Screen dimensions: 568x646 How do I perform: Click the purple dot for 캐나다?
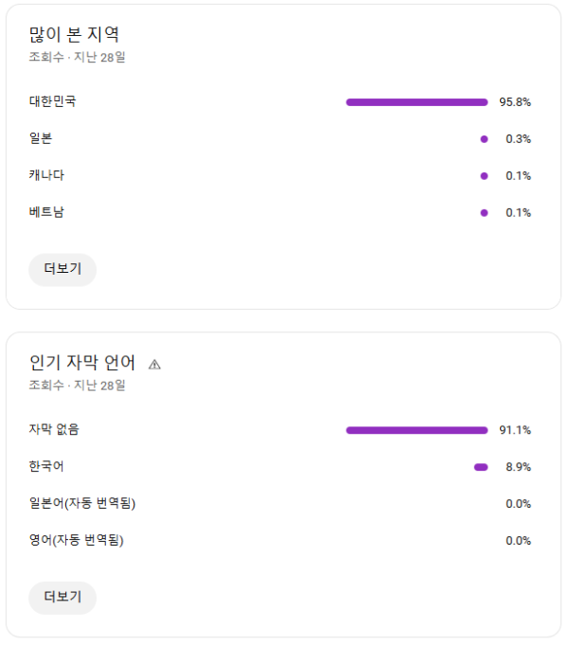click(x=484, y=176)
